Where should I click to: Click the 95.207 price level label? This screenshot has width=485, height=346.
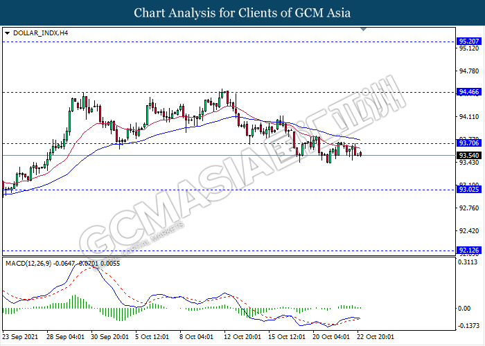(469, 42)
